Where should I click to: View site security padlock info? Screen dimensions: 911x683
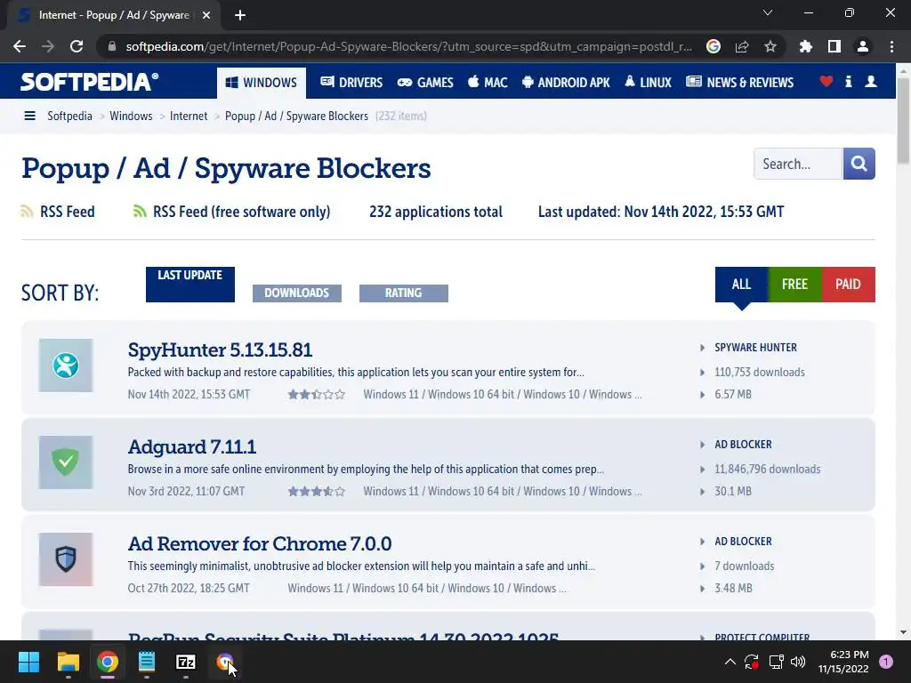(x=112, y=46)
